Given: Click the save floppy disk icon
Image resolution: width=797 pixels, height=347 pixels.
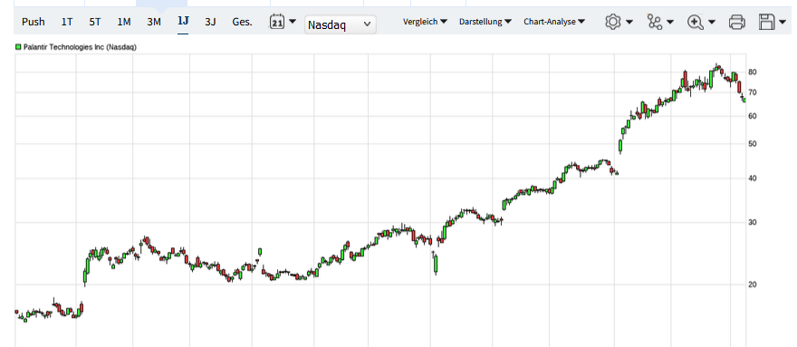Looking at the screenshot, I should [x=767, y=22].
